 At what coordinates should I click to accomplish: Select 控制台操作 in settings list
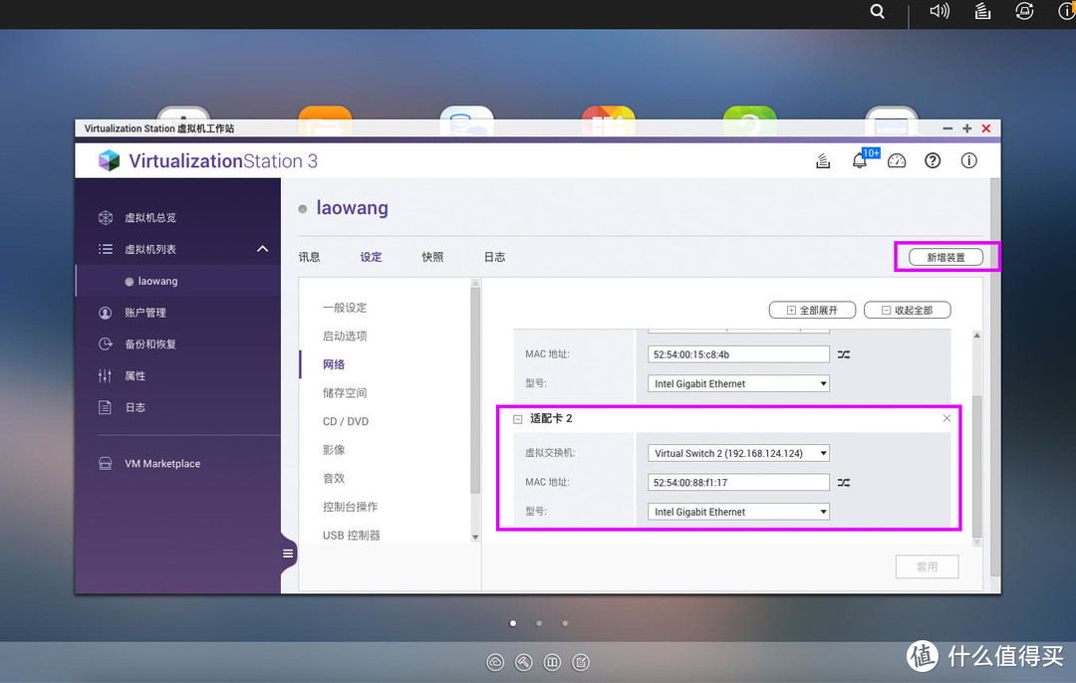pyautogui.click(x=351, y=507)
